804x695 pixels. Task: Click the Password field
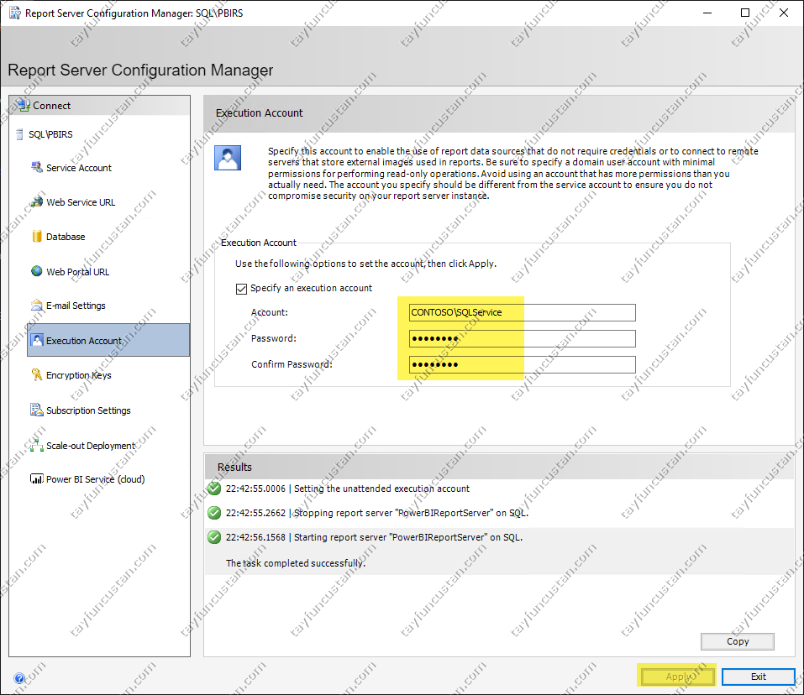pyautogui.click(x=522, y=338)
